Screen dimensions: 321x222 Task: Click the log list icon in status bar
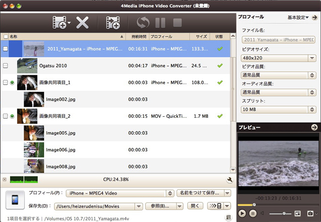point(229,217)
